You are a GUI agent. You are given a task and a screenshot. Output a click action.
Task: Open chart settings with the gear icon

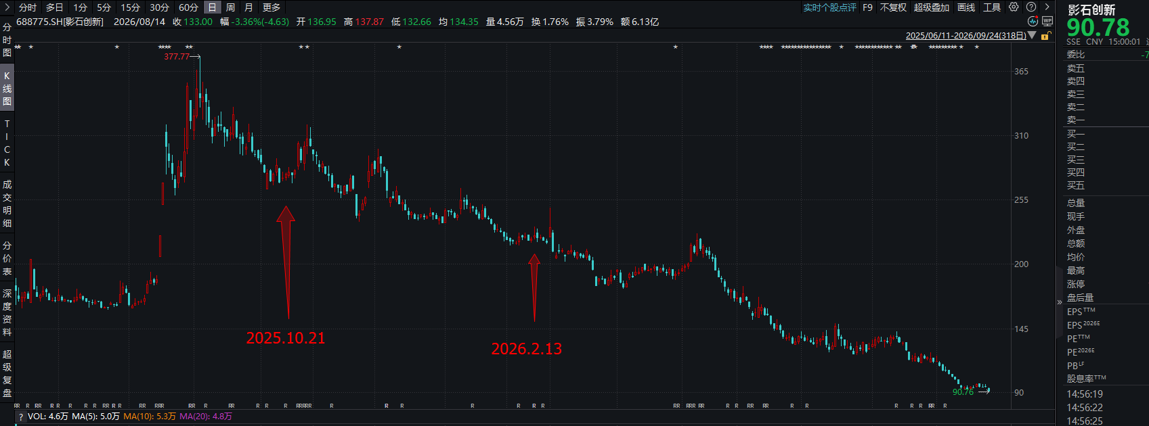(1014, 7)
